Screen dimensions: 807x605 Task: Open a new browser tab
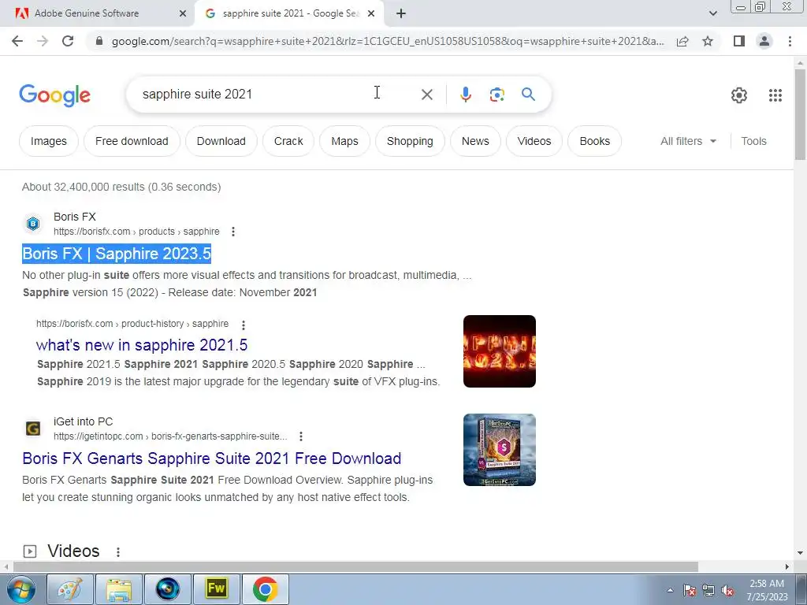[x=401, y=14]
